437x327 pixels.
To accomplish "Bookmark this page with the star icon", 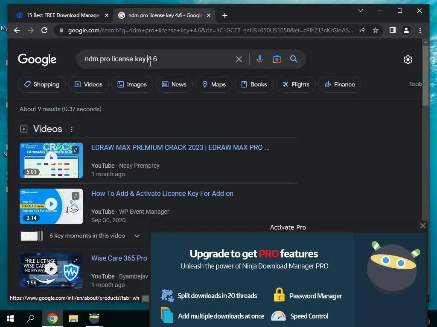I will coord(376,30).
